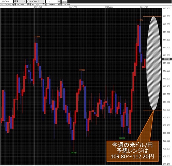
Task: Click the 112.200 price axis label
Action: tap(166, 16)
